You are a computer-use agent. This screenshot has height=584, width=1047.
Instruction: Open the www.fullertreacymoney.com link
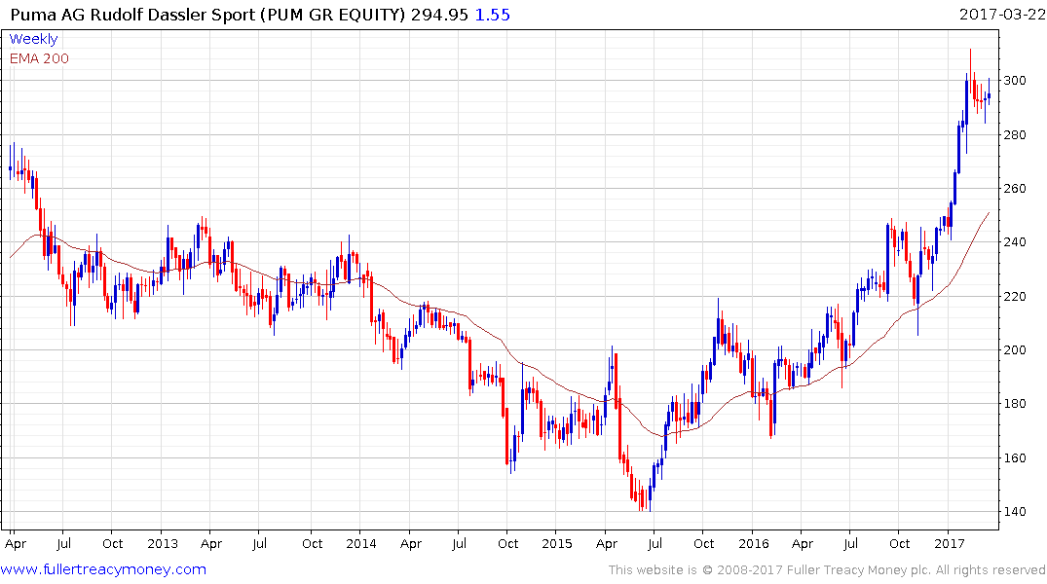[103, 569]
